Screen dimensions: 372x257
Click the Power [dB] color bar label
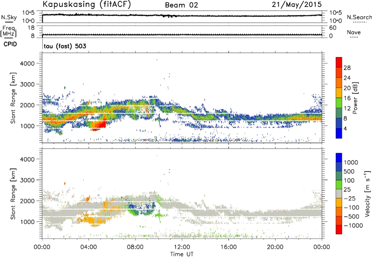[x=355, y=98]
